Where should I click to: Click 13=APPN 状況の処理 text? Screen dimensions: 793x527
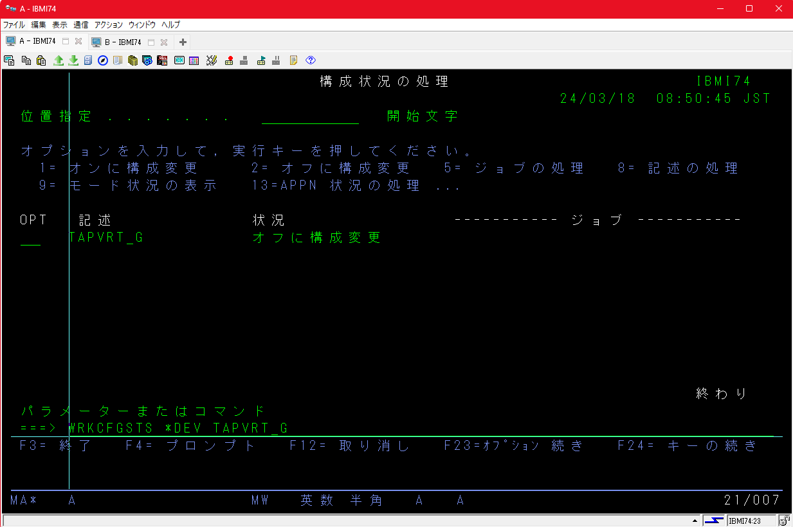tap(336, 186)
